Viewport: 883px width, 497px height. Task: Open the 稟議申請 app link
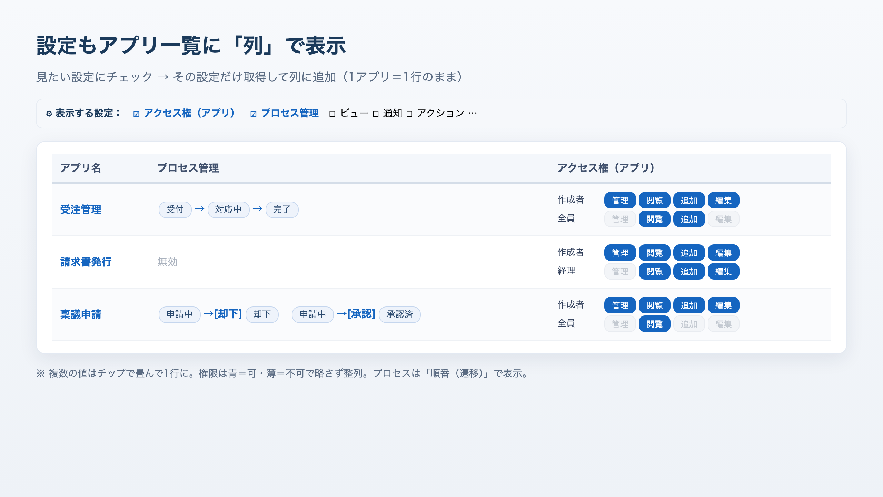coord(81,314)
